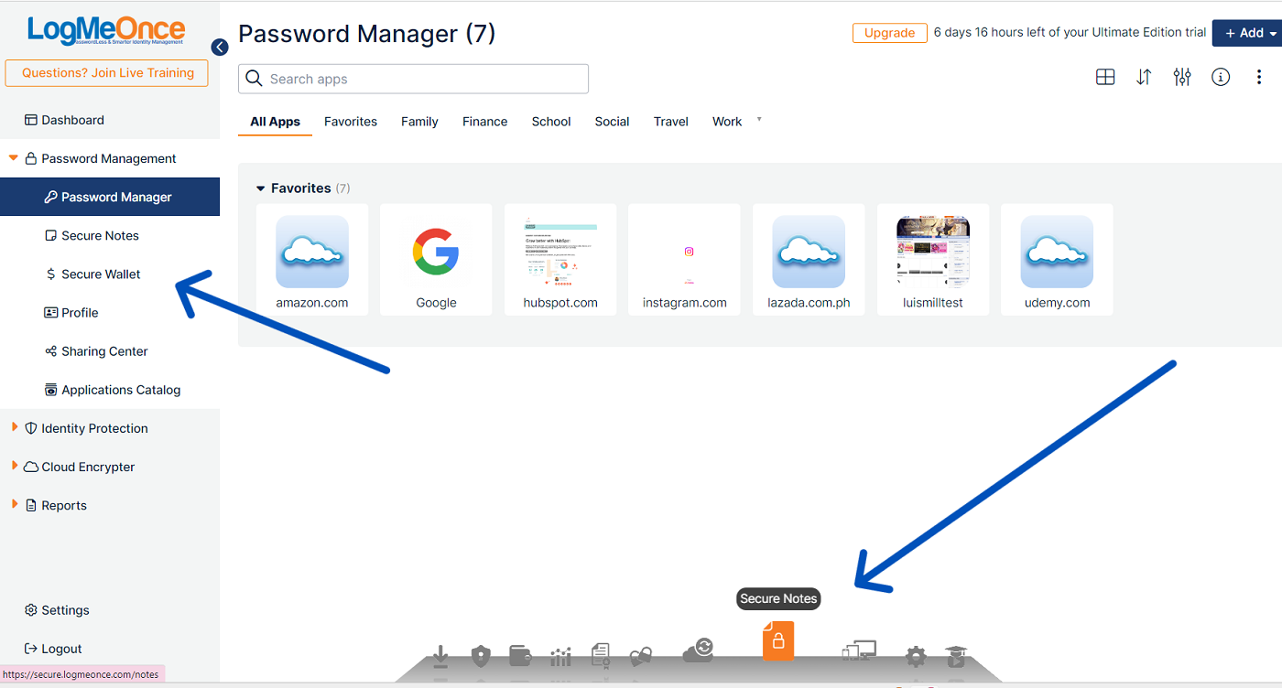
Task: Collapse the sidebar with chevron button
Action: pyautogui.click(x=220, y=47)
